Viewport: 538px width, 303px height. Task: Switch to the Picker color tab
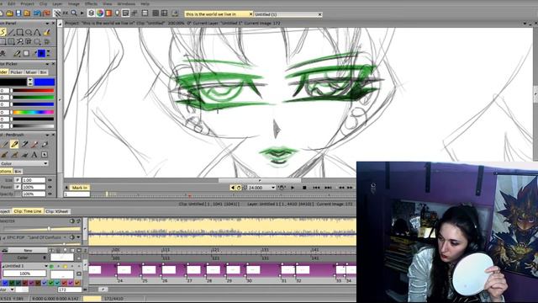[x=16, y=72]
